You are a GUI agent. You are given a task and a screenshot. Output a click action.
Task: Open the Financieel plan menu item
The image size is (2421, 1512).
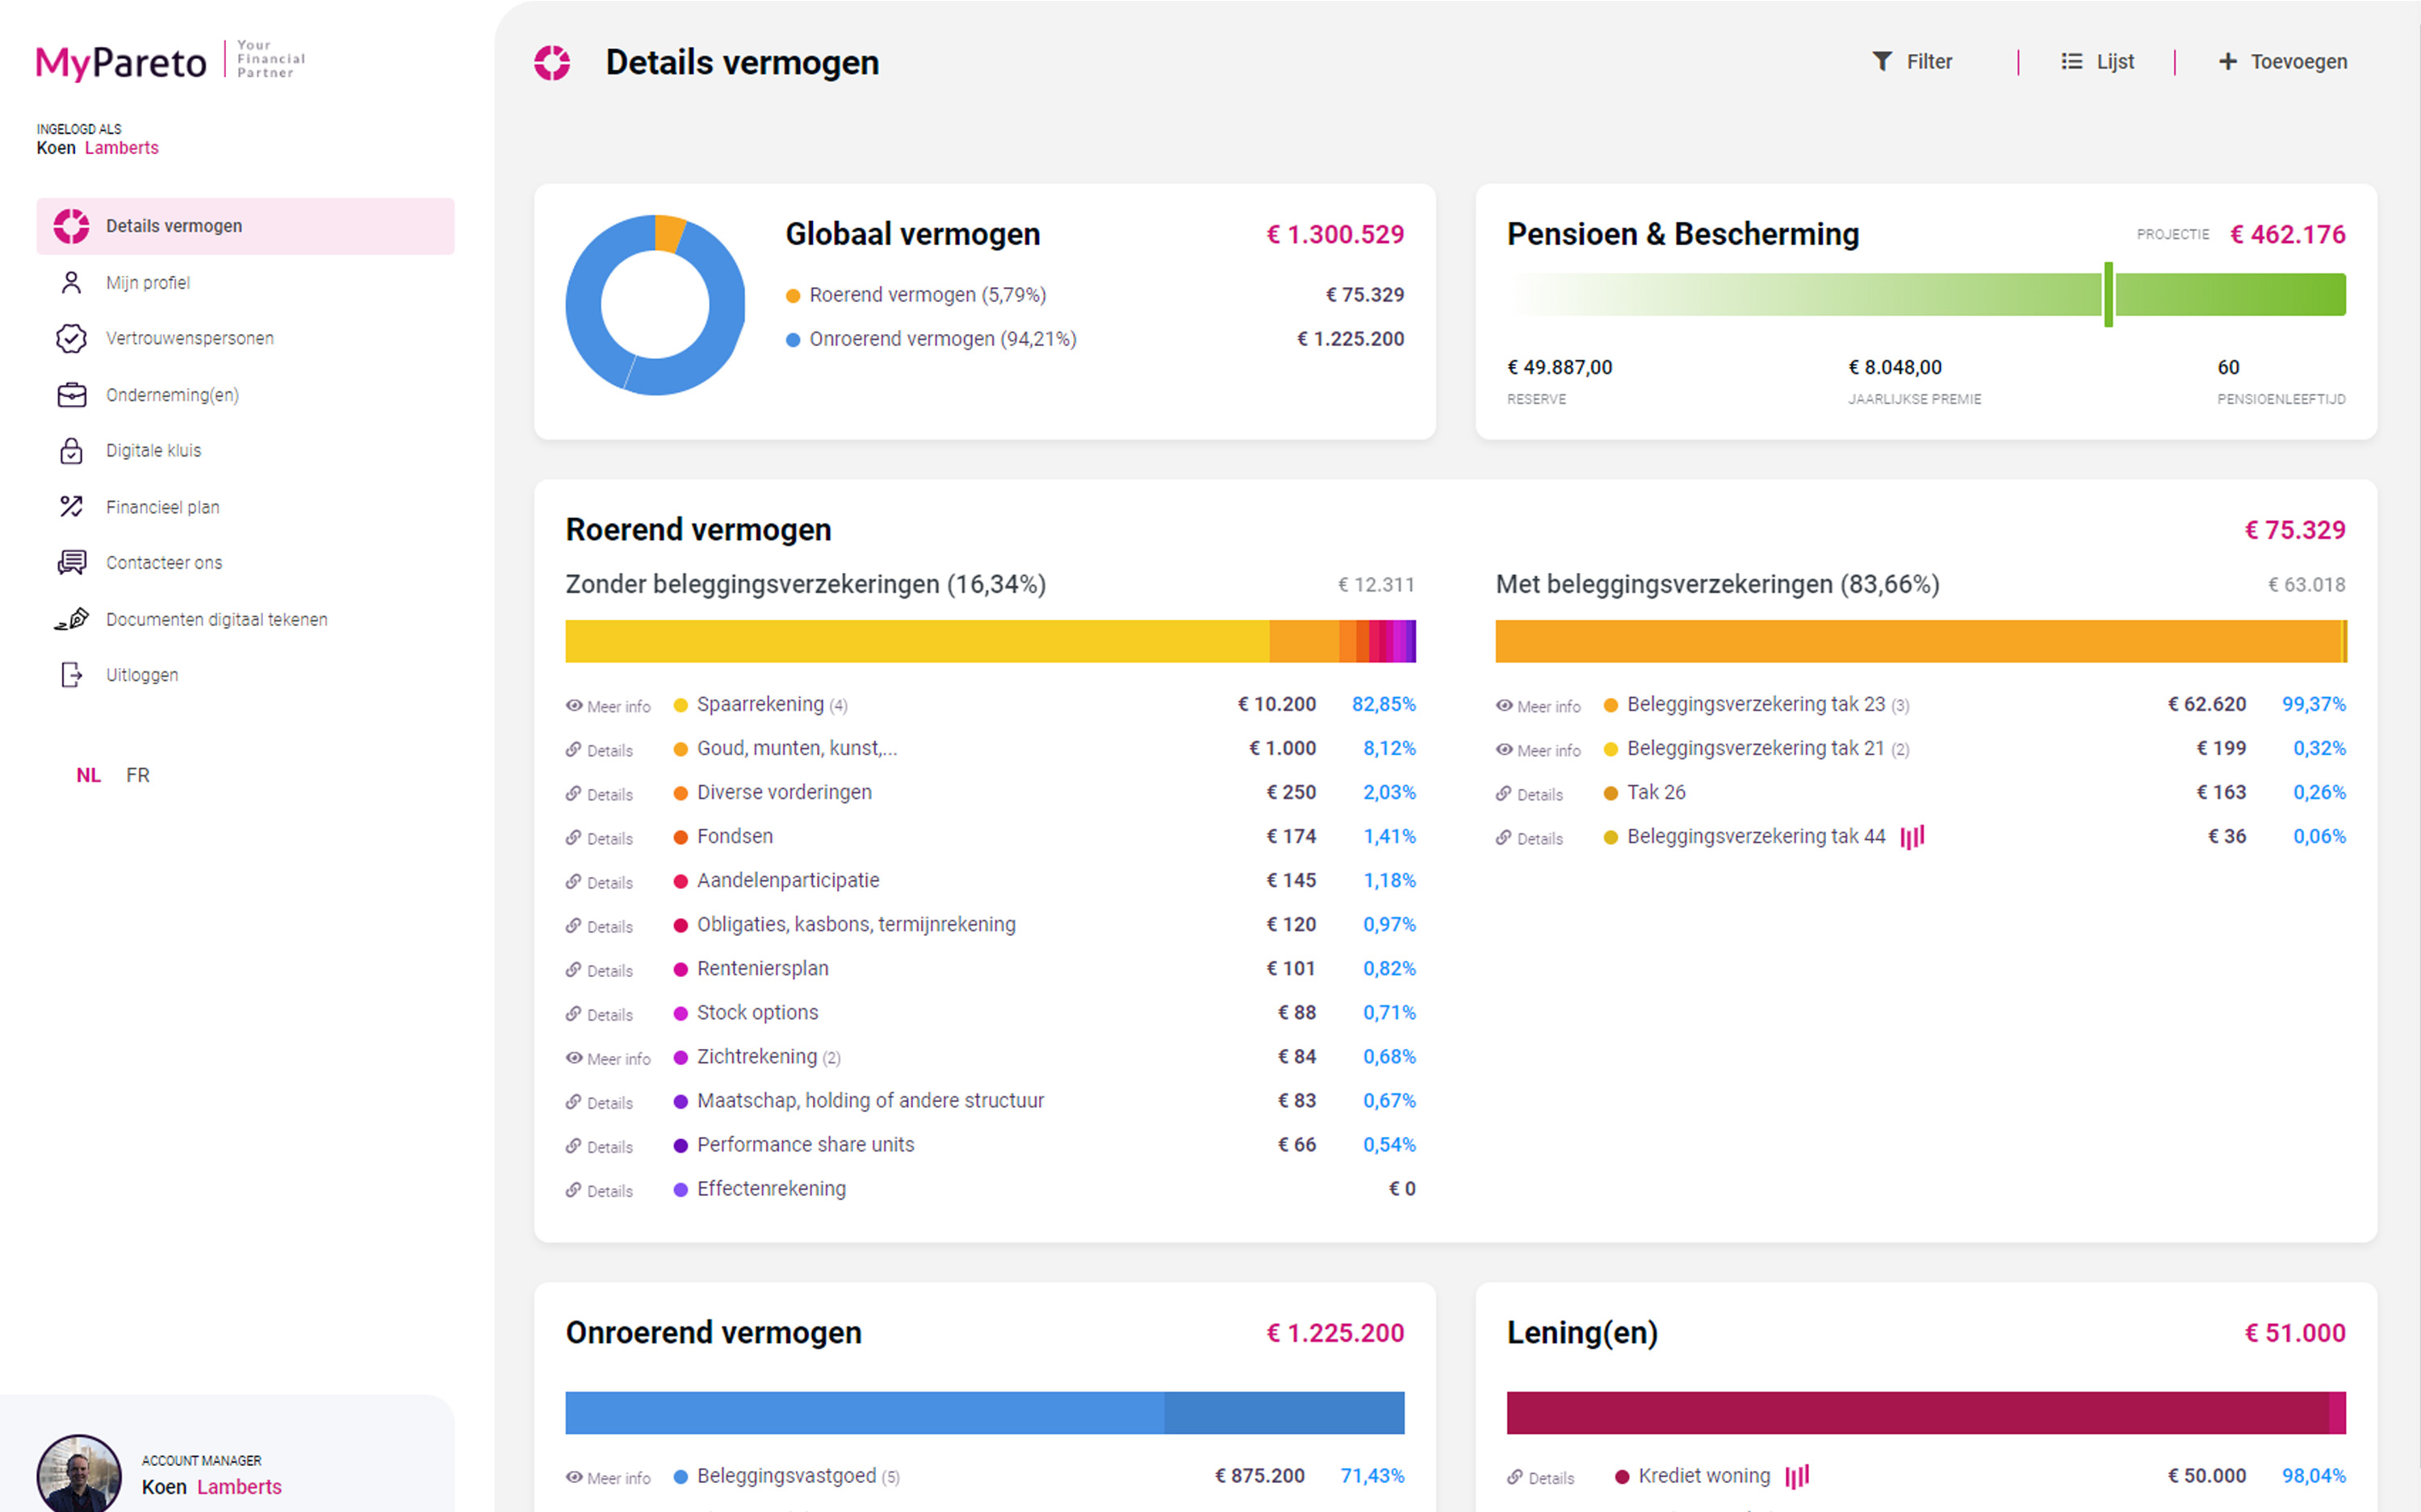tap(162, 507)
